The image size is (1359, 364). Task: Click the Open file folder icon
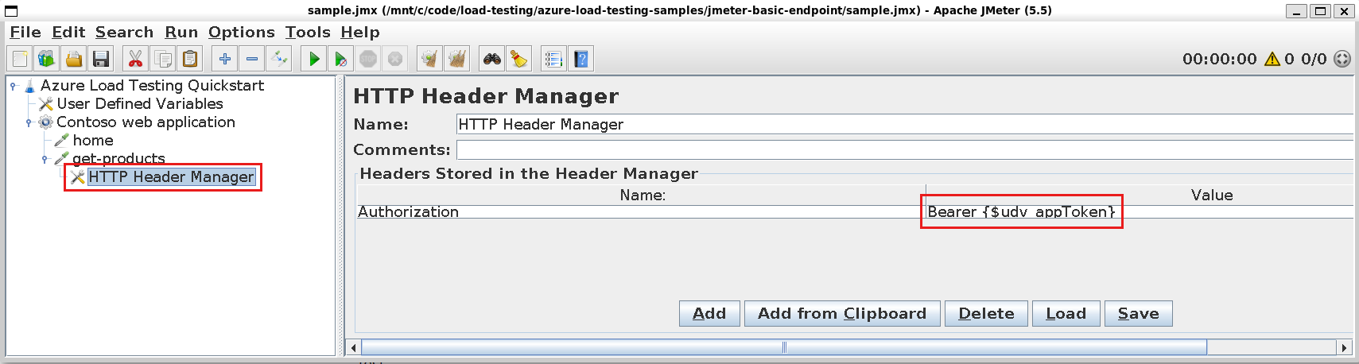74,59
